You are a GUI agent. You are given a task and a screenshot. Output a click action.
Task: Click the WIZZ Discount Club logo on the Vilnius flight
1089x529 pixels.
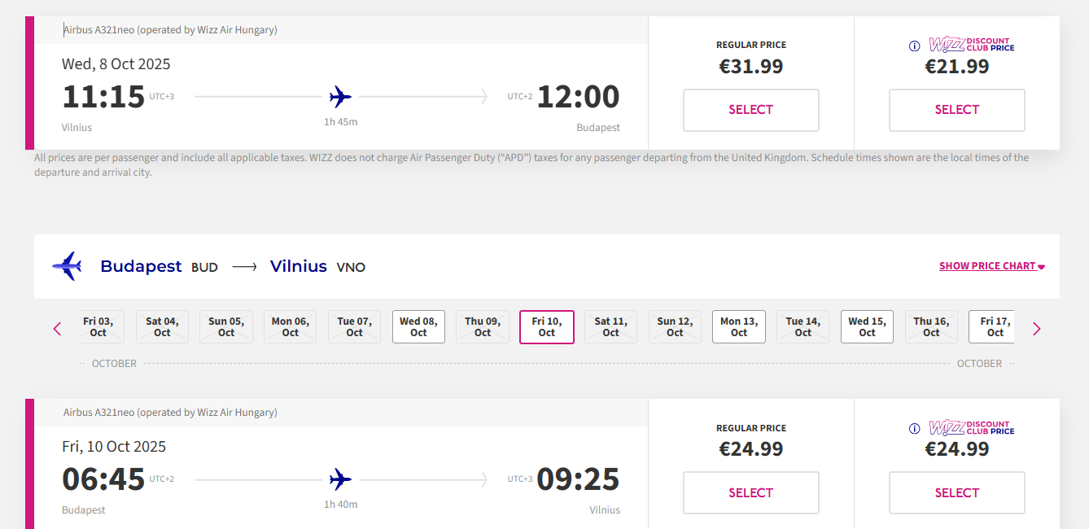click(972, 427)
